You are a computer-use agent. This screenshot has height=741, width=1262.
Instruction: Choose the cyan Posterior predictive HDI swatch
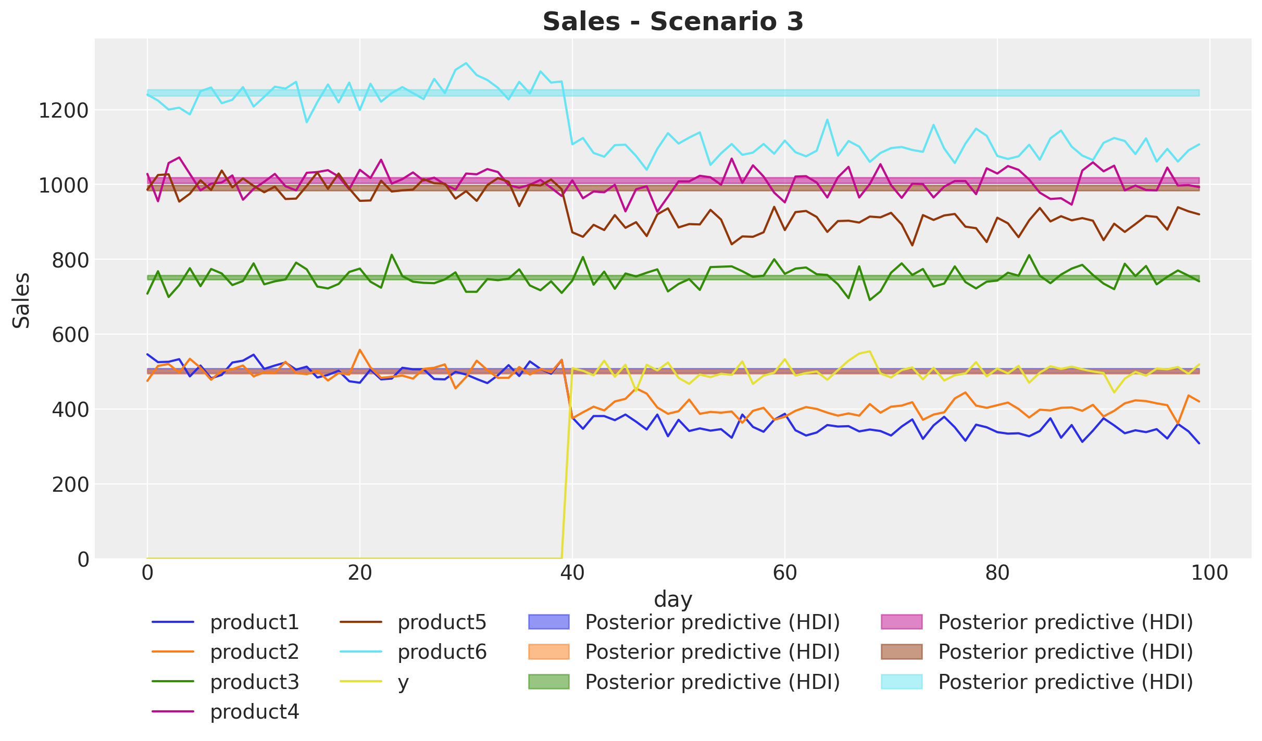902,681
